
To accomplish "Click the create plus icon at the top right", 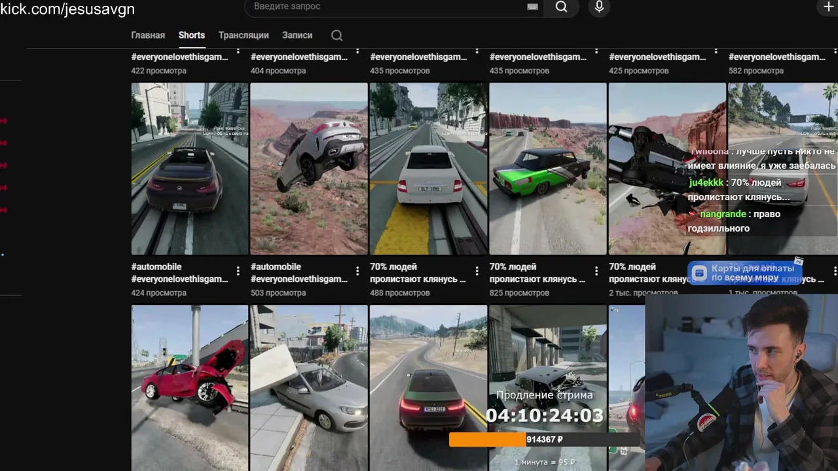I will pyautogui.click(x=828, y=7).
